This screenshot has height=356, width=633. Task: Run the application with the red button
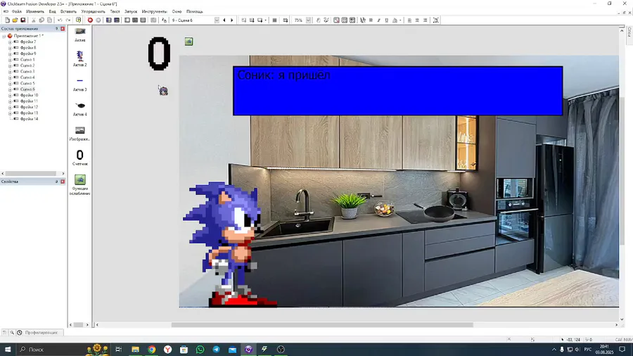coord(91,20)
